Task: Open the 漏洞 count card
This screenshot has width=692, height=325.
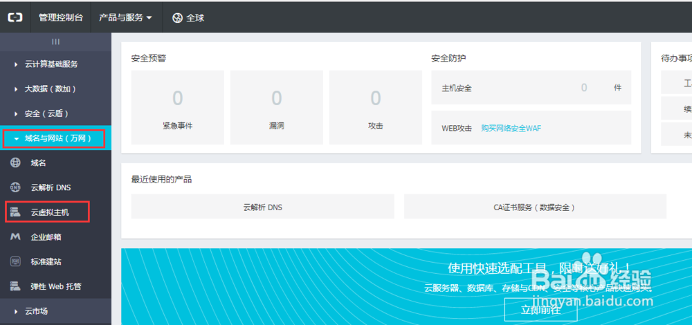Action: 276,108
